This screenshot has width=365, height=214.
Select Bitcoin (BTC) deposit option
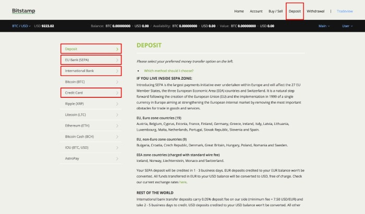[x=91, y=82]
